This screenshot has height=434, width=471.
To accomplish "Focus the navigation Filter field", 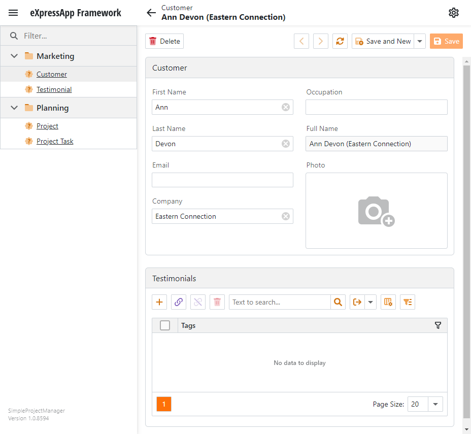I will tap(69, 36).
